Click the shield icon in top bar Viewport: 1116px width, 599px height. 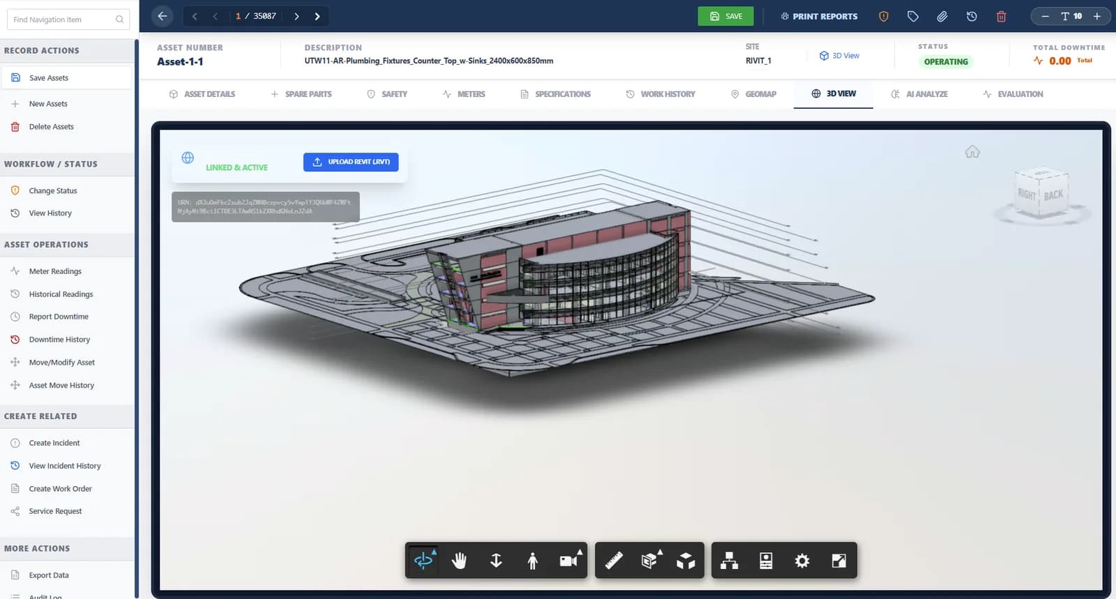tap(884, 16)
